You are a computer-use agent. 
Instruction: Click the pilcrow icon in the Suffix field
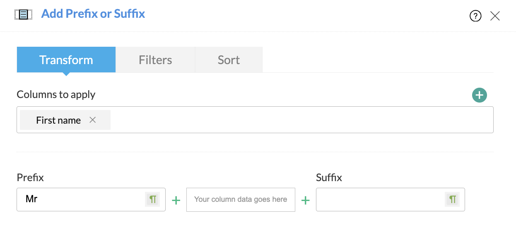pos(452,199)
